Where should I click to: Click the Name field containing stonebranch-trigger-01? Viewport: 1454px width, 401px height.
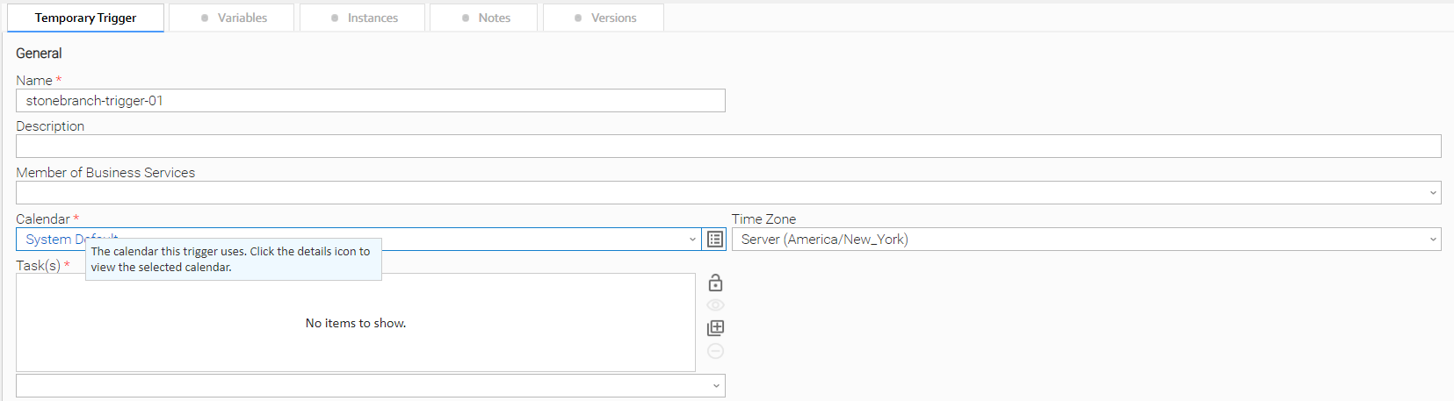370,101
